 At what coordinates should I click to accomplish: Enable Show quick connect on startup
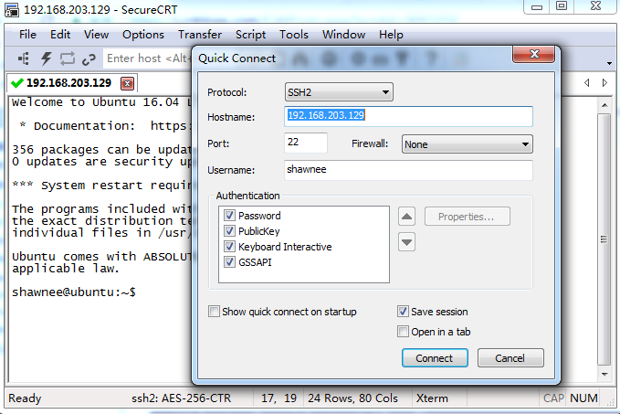[x=214, y=312]
